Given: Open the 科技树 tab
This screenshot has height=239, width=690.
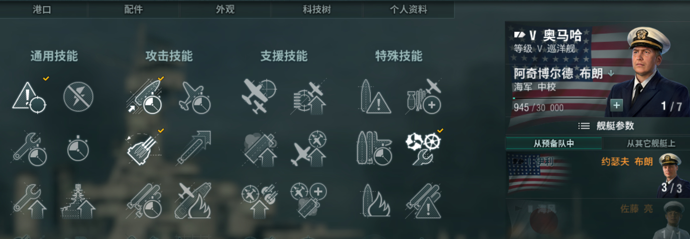Looking at the screenshot, I should (316, 10).
